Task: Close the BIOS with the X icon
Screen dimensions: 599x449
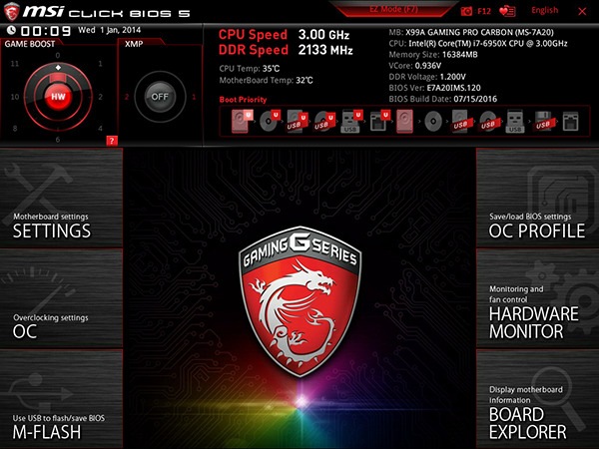Action: (x=582, y=11)
